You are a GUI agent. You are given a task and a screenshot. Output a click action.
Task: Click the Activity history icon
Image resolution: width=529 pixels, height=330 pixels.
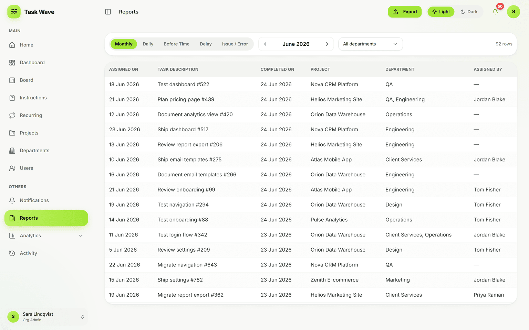pos(12,253)
